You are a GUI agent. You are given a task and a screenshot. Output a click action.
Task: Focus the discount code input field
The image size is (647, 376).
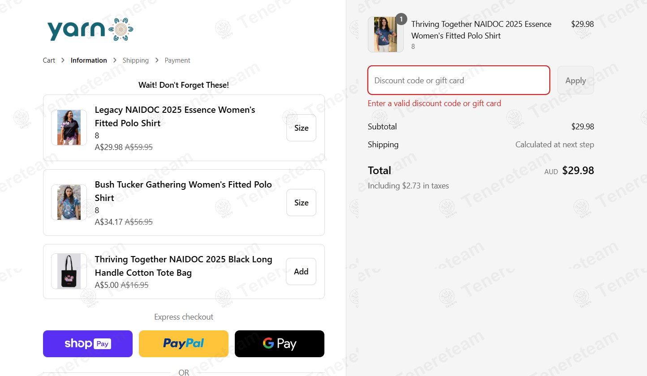(x=458, y=81)
